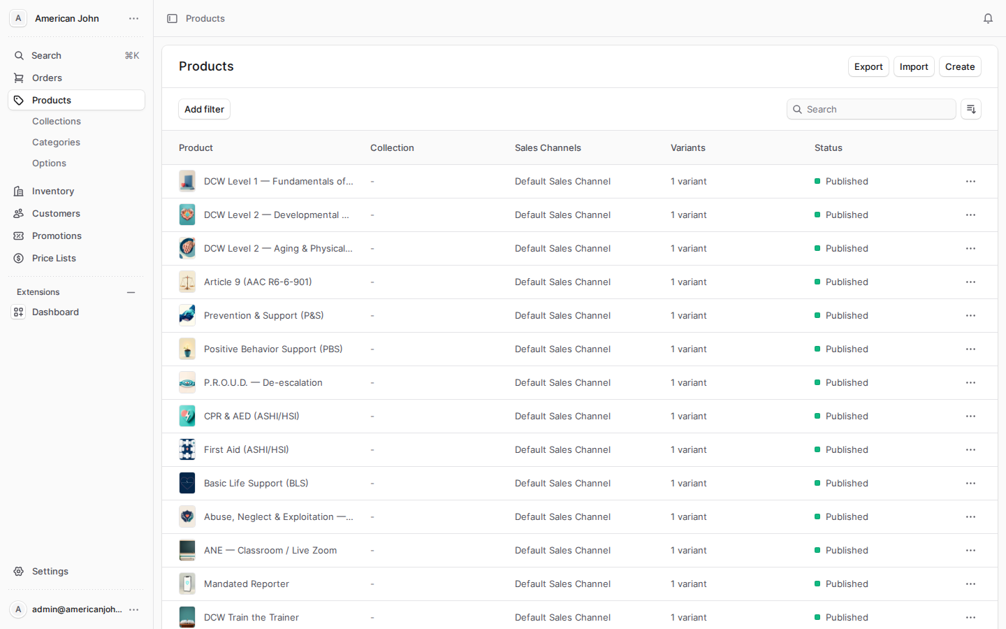Open the sidebar Search command
Screen dimensions: 1006x629
(76, 55)
